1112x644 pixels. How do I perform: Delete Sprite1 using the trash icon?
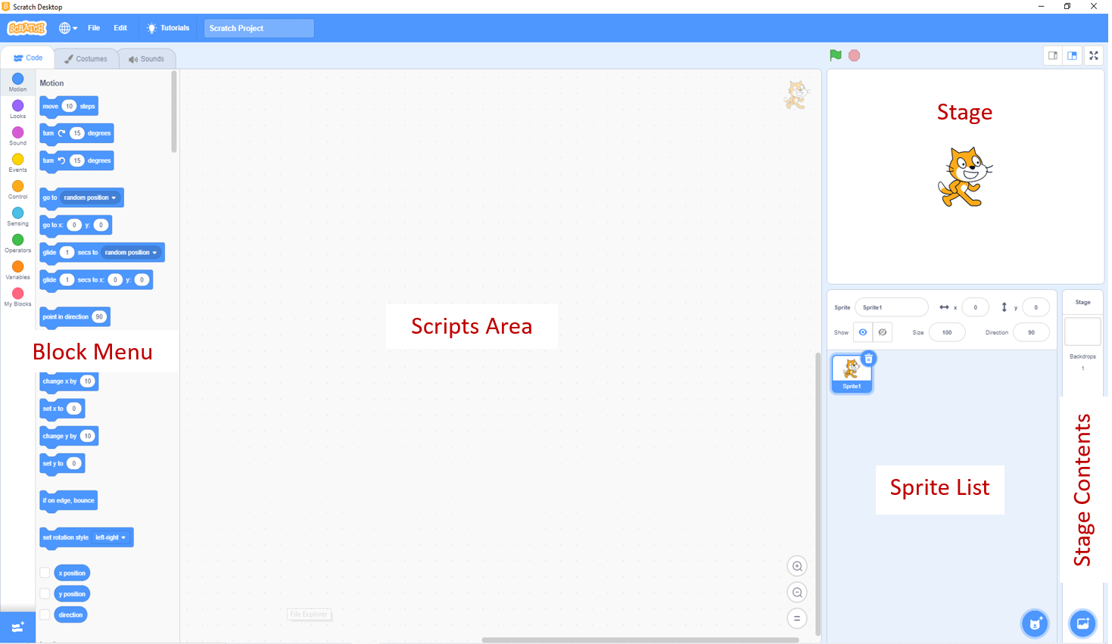point(869,359)
